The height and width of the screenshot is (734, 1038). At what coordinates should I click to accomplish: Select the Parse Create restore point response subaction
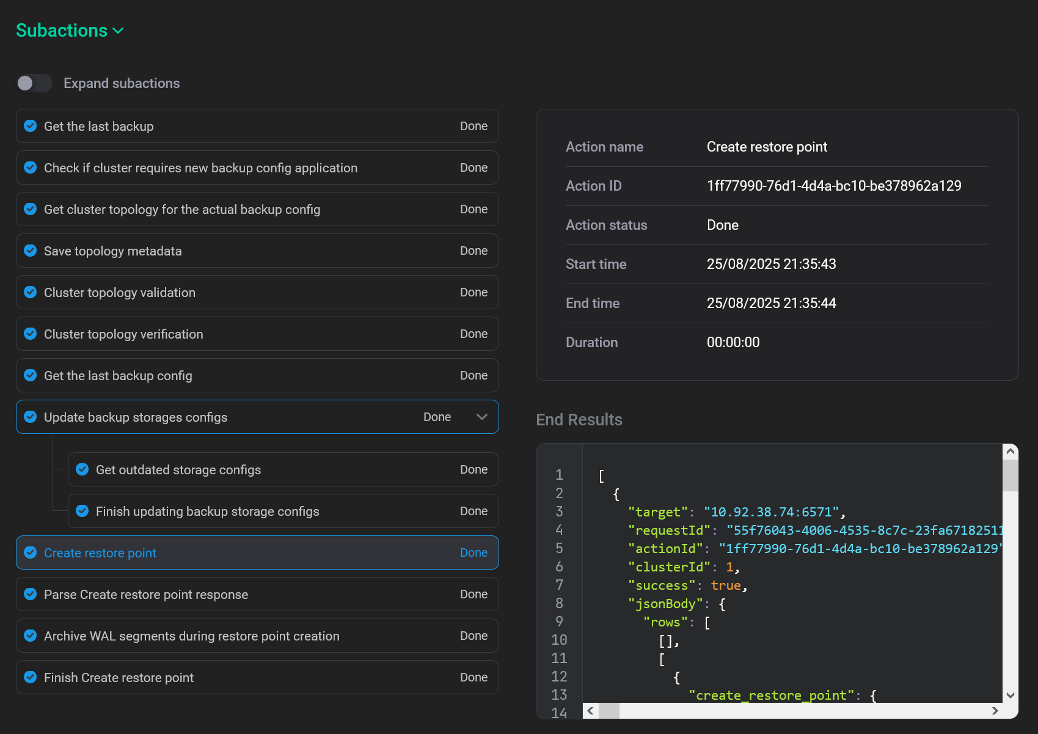(x=146, y=595)
